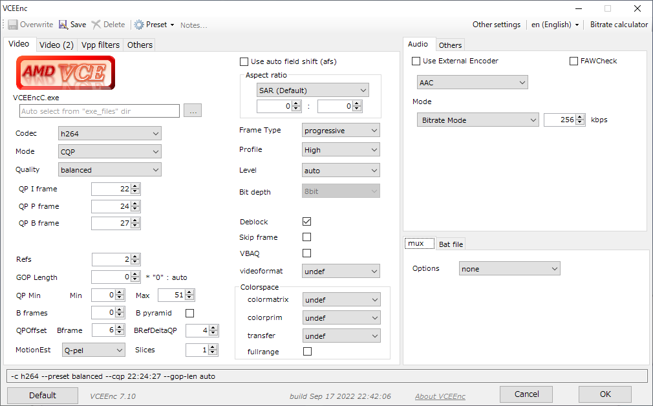This screenshot has height=406, width=653.
Task: Open the Others tab next to Vpp filters
Action: [x=140, y=45]
